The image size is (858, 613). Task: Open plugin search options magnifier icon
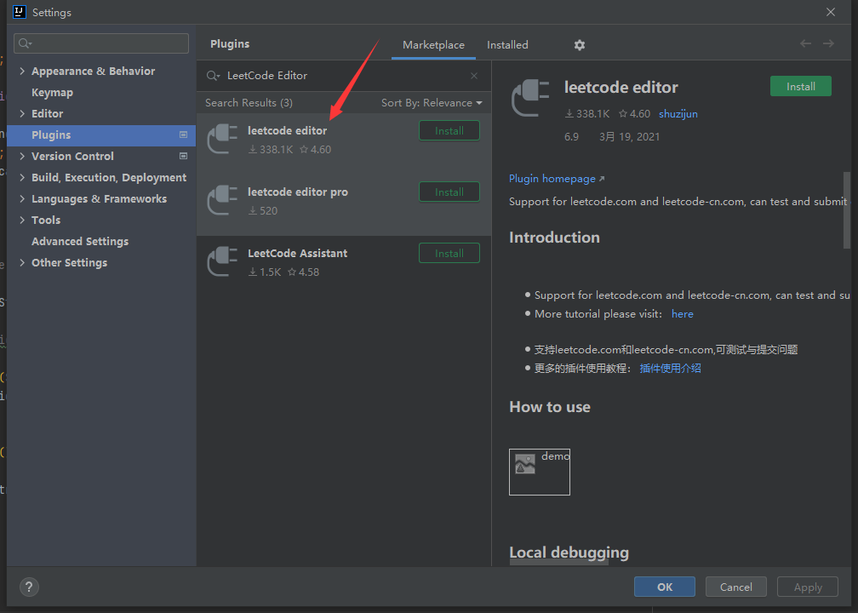(213, 76)
